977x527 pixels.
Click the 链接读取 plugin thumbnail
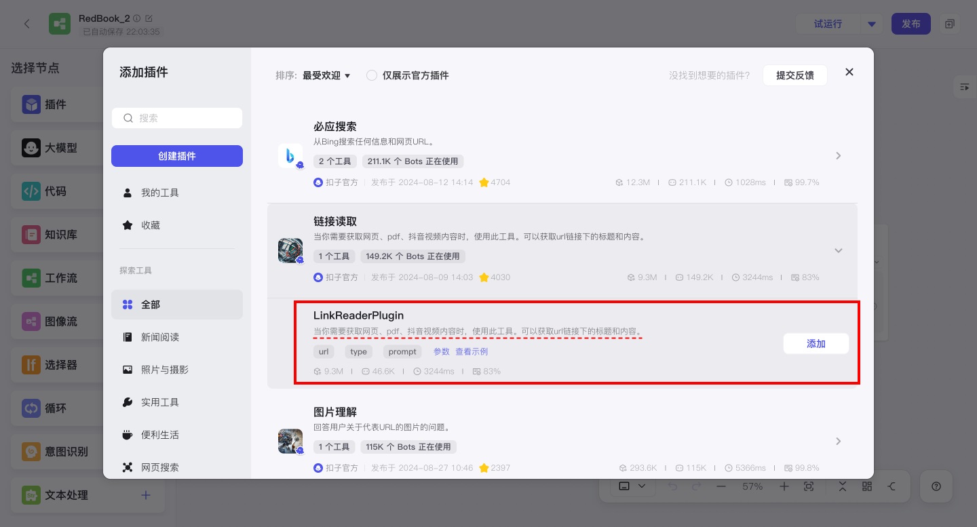(x=290, y=250)
